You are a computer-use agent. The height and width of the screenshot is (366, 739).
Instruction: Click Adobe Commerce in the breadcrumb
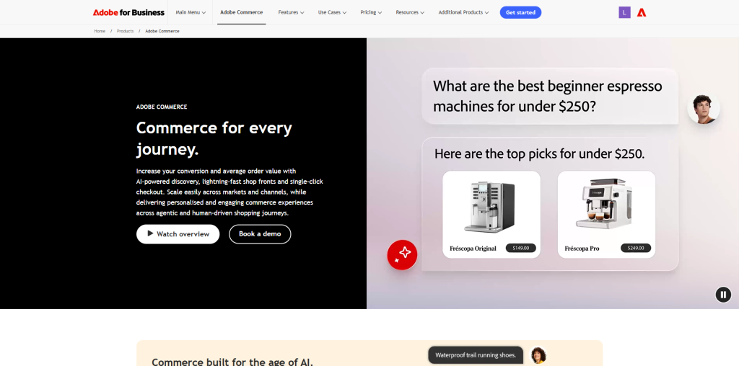click(162, 31)
